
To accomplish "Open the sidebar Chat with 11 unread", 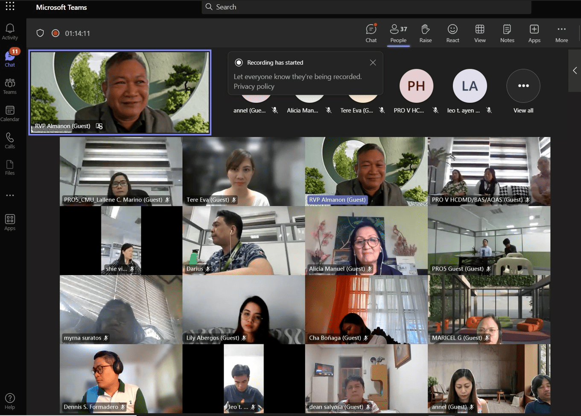I will 10,59.
